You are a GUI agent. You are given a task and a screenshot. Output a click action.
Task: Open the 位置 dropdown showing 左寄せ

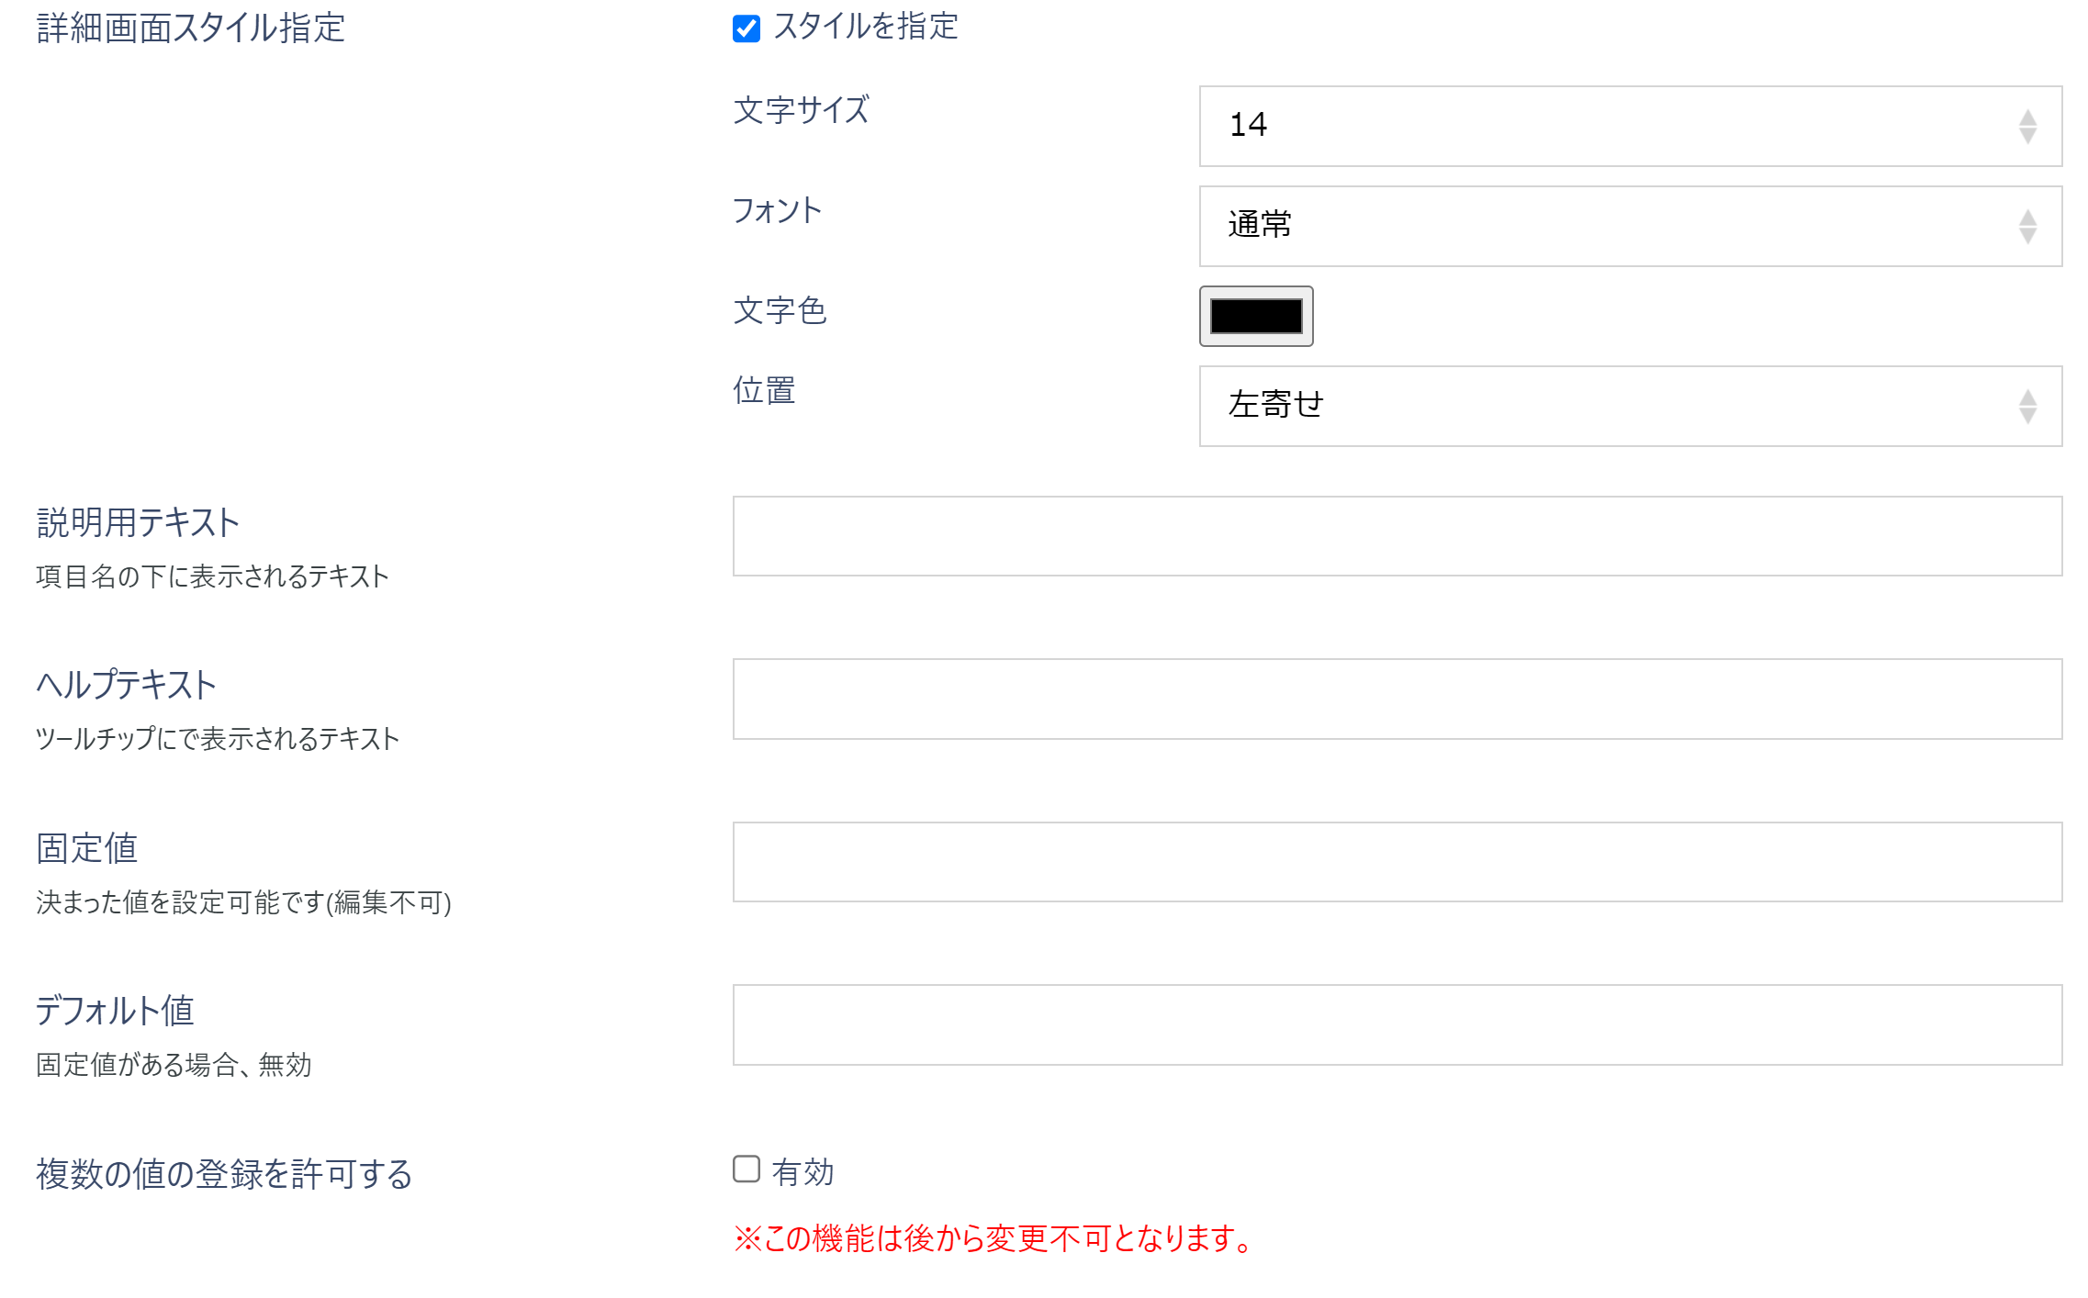pyautogui.click(x=1625, y=406)
